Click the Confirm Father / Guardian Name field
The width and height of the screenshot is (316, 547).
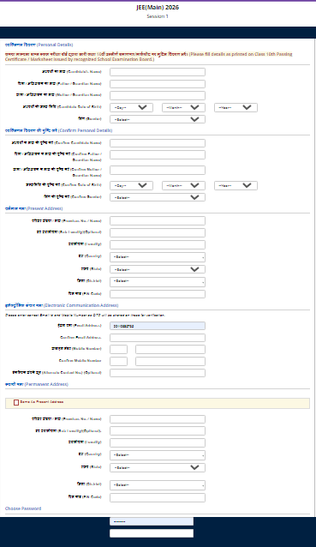tap(158, 154)
